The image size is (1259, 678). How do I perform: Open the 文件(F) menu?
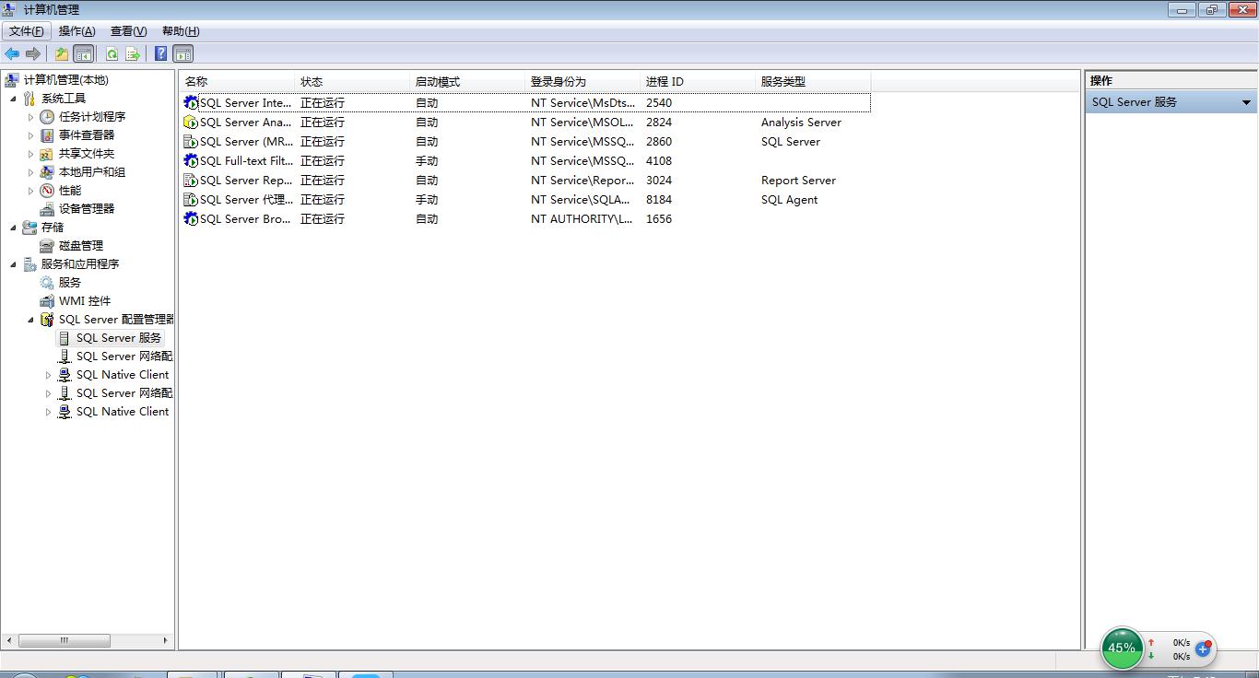click(26, 31)
